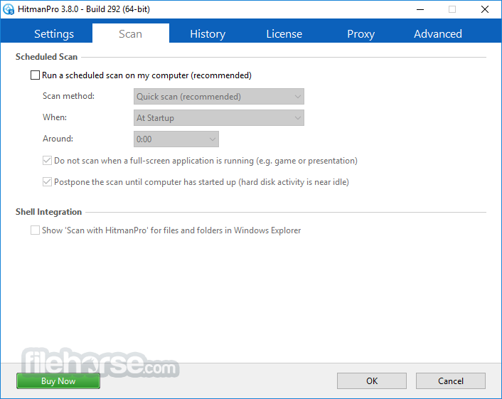The width and height of the screenshot is (502, 399).
Task: Open the Scan method dropdown
Action: [219, 97]
